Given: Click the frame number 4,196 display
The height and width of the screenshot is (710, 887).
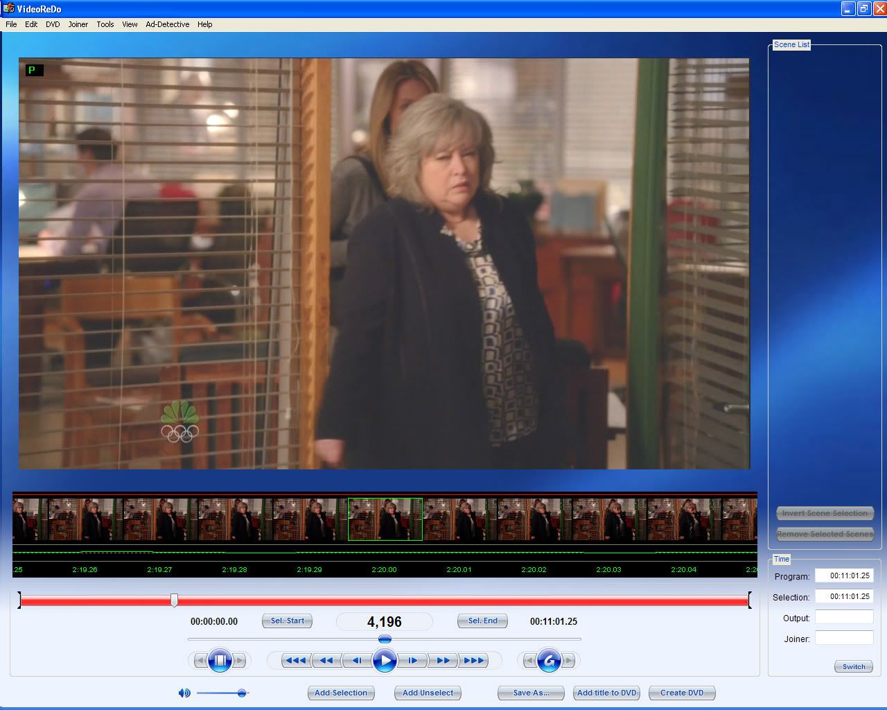Looking at the screenshot, I should (385, 622).
